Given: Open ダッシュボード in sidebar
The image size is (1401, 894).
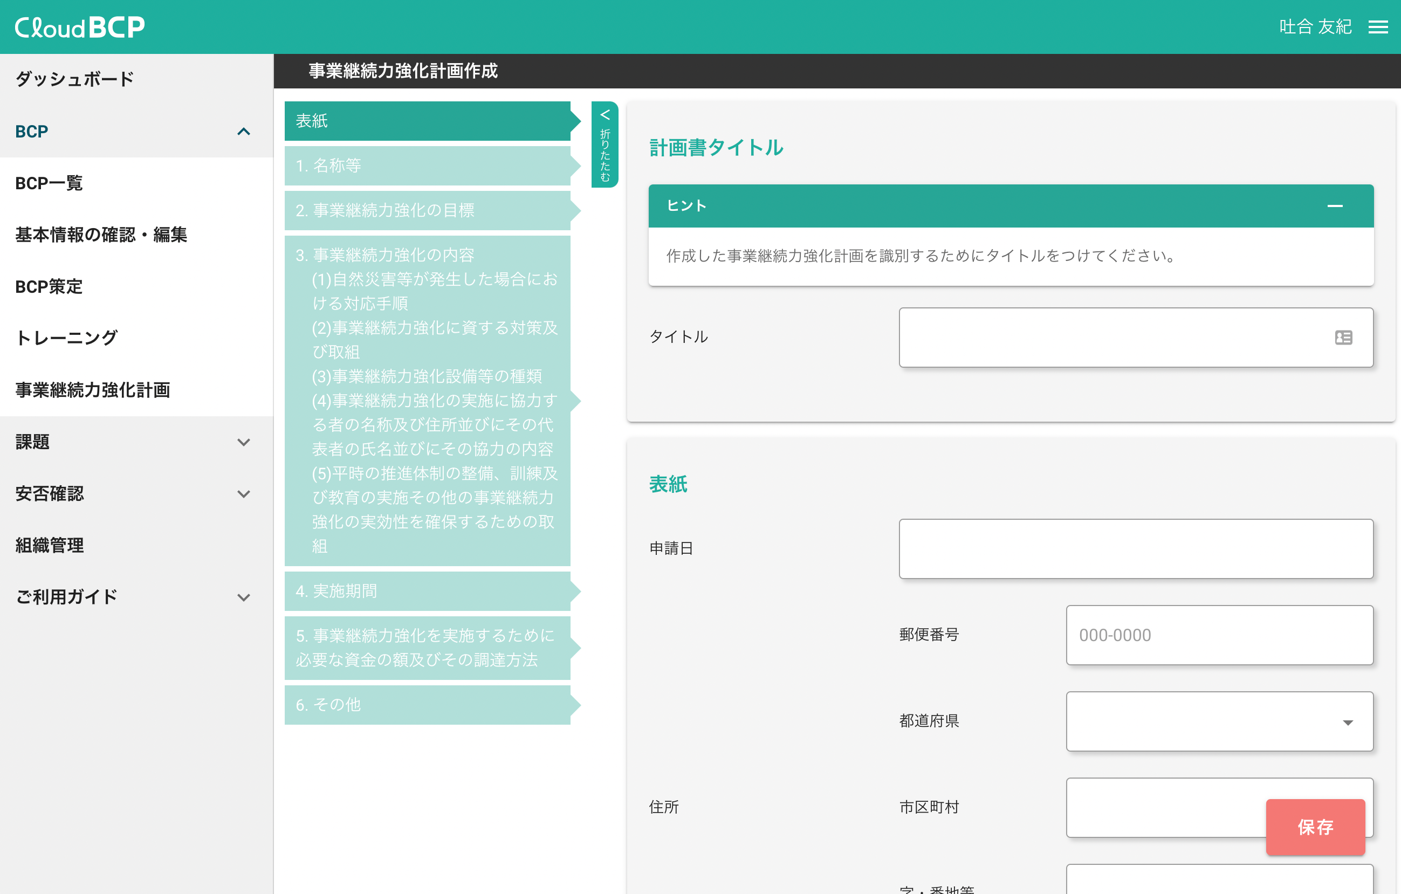Looking at the screenshot, I should click(74, 79).
